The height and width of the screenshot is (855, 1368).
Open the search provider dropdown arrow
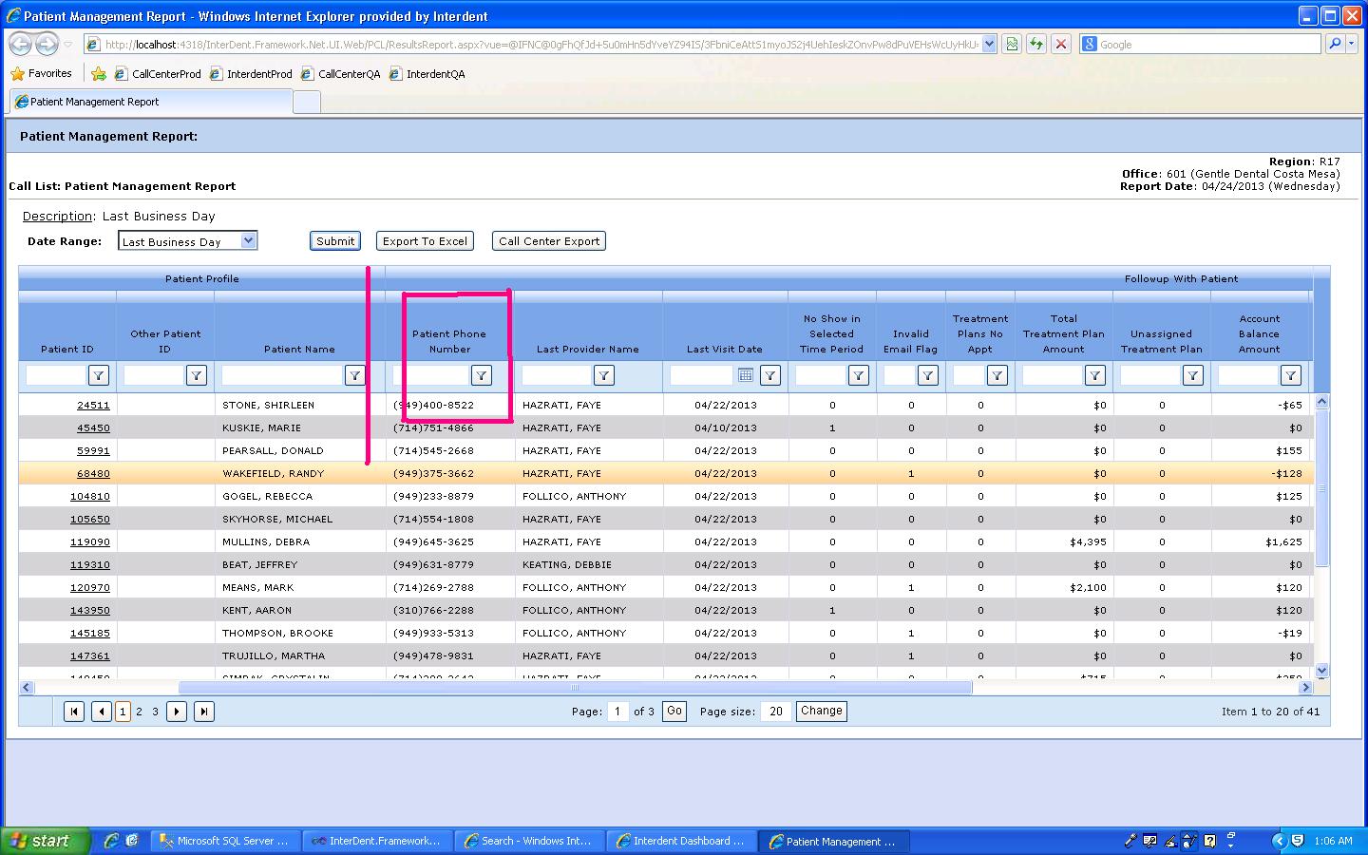[x=1353, y=44]
